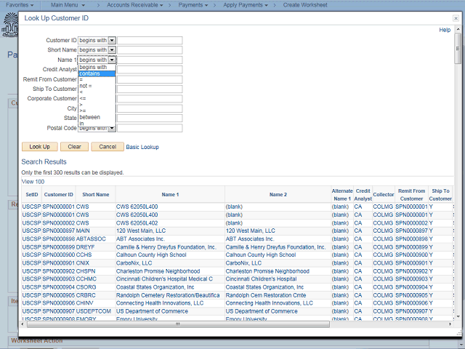Open Accounts Receivable breadcrumb menu
The height and width of the screenshot is (349, 465).
[x=135, y=5]
